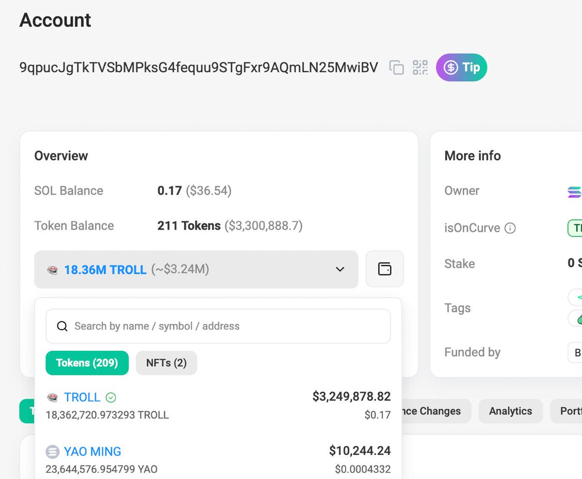Open the Analytics tab
This screenshot has width=582, height=479.
pos(510,411)
